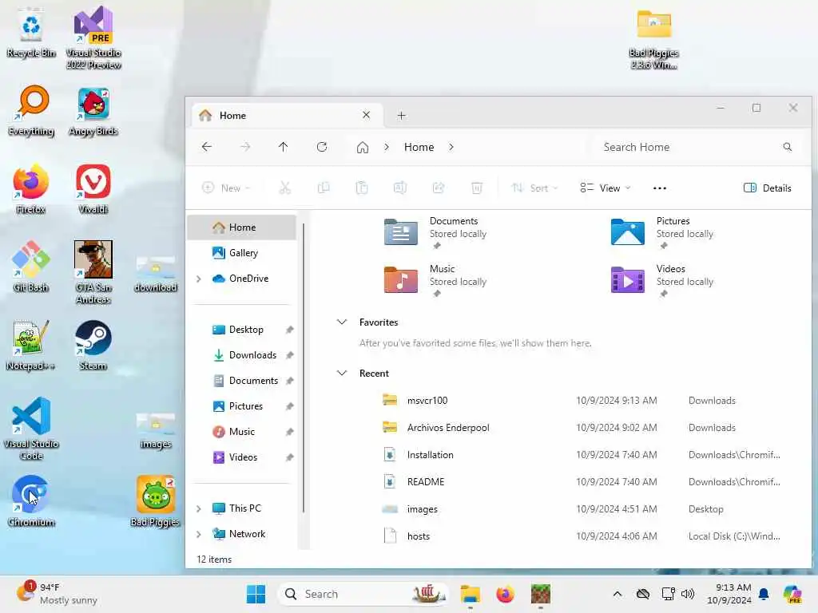Screen dimensions: 818x613
Task: Go back with the left arrow
Action: (207, 147)
